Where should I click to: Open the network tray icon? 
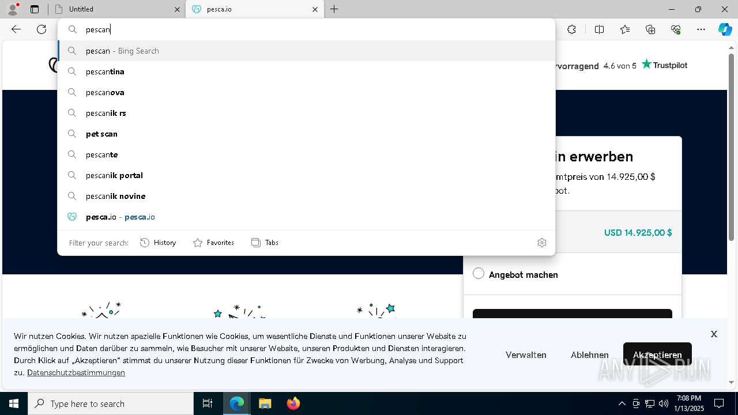pyautogui.click(x=650, y=403)
